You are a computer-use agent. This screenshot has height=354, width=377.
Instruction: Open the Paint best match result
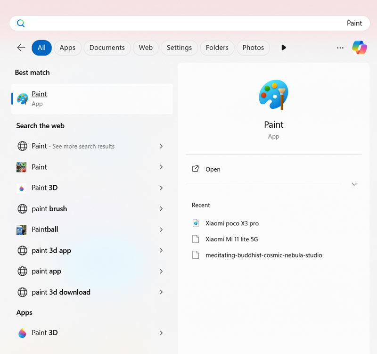click(92, 99)
